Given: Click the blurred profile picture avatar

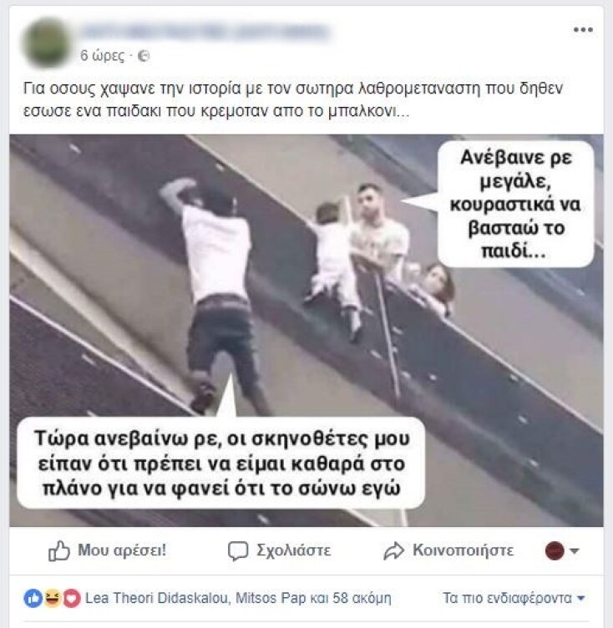Looking at the screenshot, I should [x=46, y=42].
